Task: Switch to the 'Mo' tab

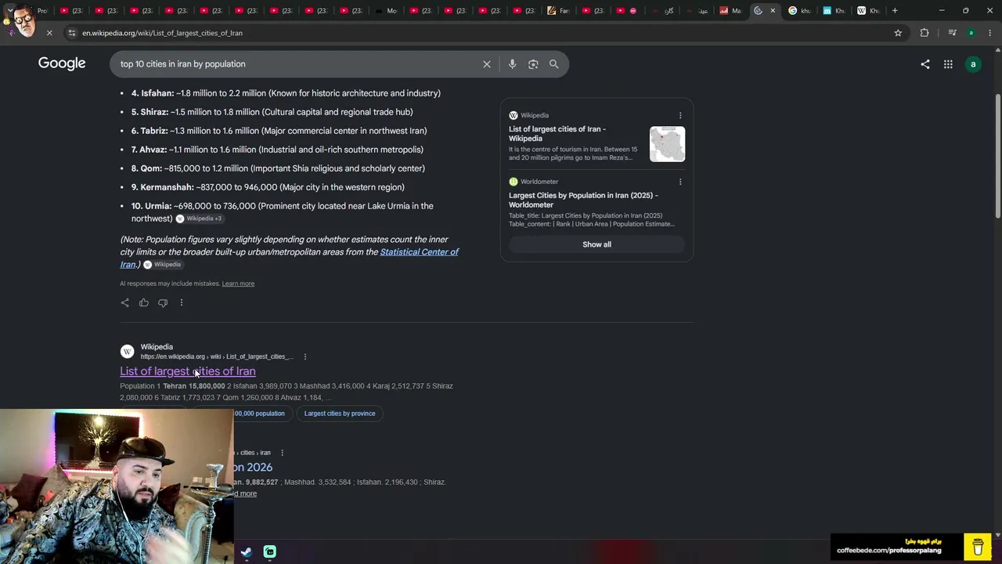Action: (x=387, y=11)
